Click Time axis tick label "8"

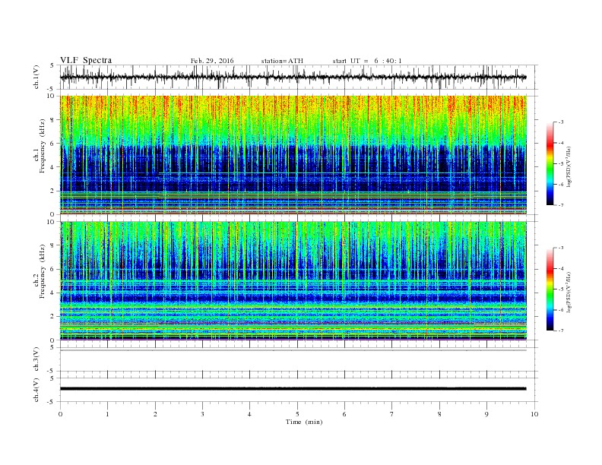(x=439, y=414)
